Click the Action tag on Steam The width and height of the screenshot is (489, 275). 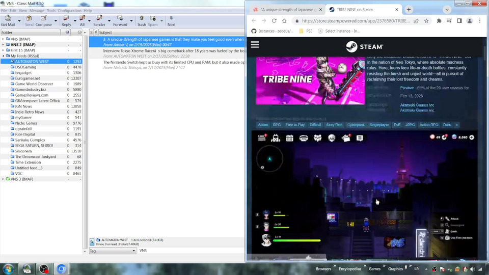click(263, 125)
